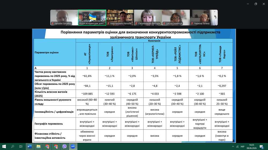Click 'Рівень зношеності рухомого складу' label
Viewport: 268px width, 150px height.
pos(55,102)
